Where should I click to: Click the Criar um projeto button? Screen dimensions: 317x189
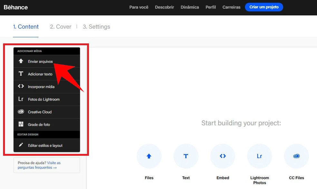264,7
